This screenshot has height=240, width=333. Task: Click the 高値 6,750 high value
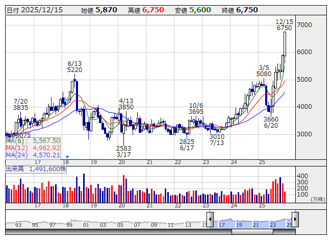tap(146, 10)
